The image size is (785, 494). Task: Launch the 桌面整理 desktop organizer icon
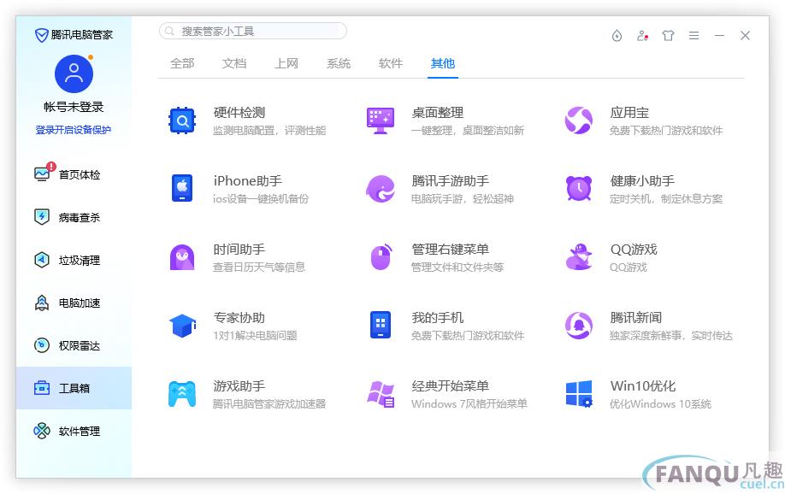coord(381,121)
